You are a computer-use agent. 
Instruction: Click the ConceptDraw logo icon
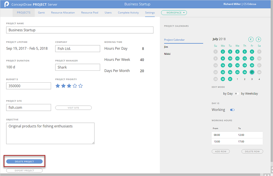coord(7,4)
